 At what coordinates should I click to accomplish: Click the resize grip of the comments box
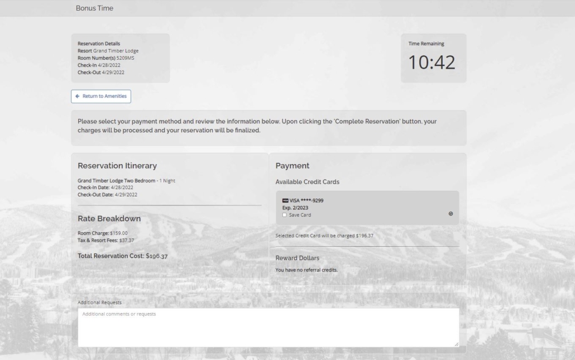(x=457, y=344)
